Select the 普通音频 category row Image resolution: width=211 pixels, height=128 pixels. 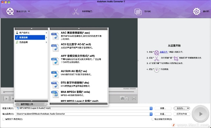click(x=30, y=37)
